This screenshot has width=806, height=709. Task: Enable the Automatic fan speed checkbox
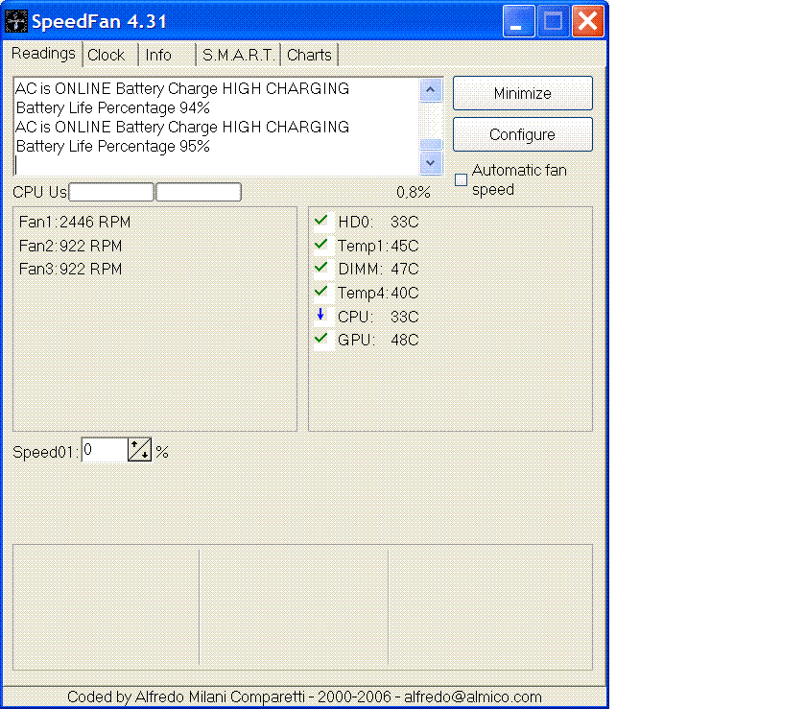tap(461, 179)
